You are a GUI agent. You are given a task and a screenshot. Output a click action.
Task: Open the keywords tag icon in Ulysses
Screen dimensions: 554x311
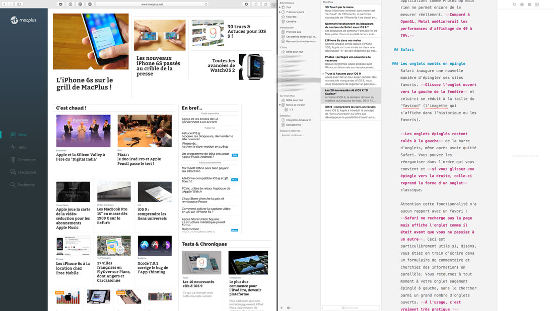coord(514,5)
